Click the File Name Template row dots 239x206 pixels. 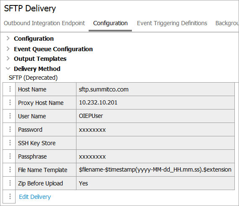tap(10, 169)
